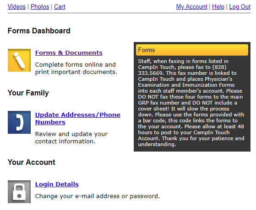Click the yellow pencil Forms icon

pyautogui.click(x=19, y=60)
